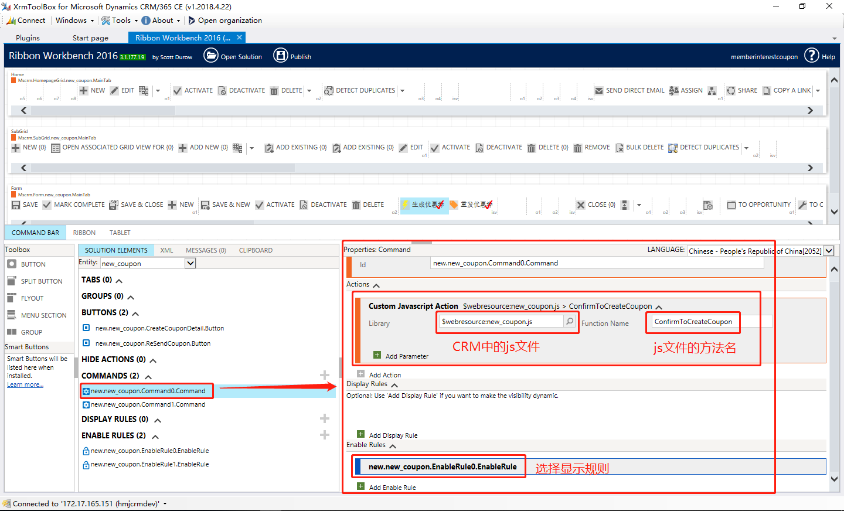Click TO OPPORTUNITY in Form ribbon
This screenshot has height=511, width=844.
pyautogui.click(x=759, y=205)
